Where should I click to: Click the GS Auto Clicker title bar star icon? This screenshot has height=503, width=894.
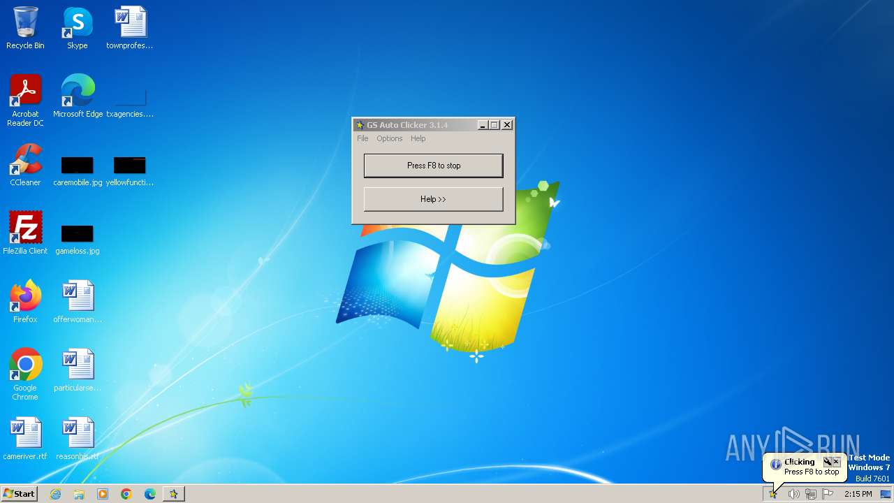(x=360, y=125)
